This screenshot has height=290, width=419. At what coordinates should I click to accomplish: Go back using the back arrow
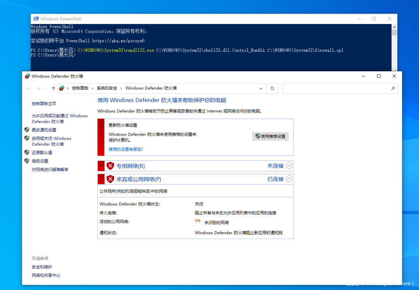pyautogui.click(x=29, y=88)
